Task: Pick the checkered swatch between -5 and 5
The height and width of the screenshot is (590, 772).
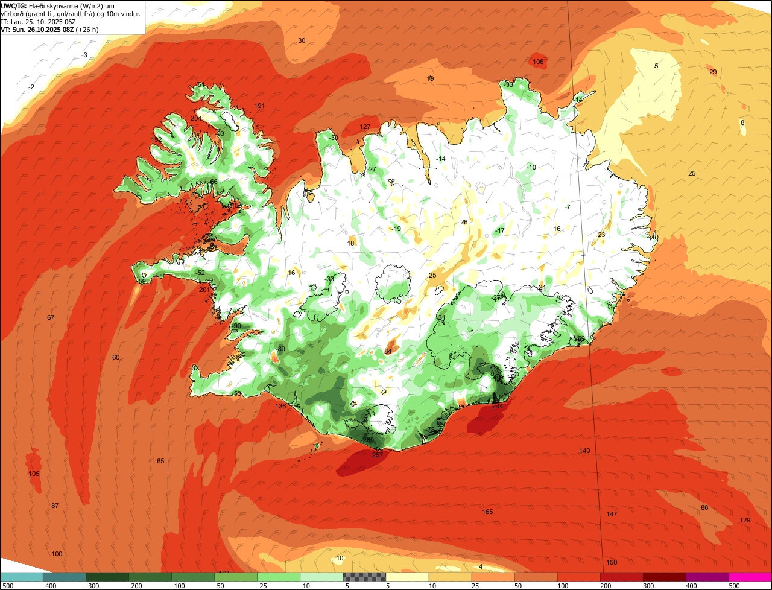Action: coord(364,577)
